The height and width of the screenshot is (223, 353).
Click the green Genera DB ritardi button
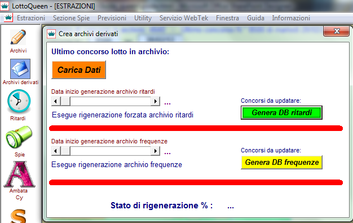tap(281, 112)
